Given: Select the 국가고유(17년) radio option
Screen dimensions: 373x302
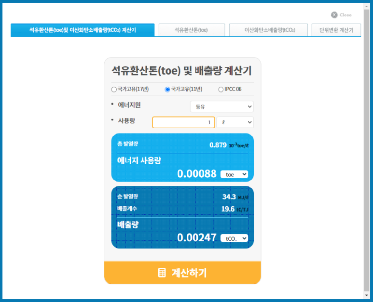Looking at the screenshot, I should click(x=114, y=89).
